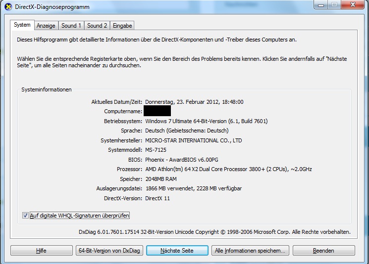The width and height of the screenshot is (369, 264).
Task: Click the Hilfe button
Action: coord(42,251)
